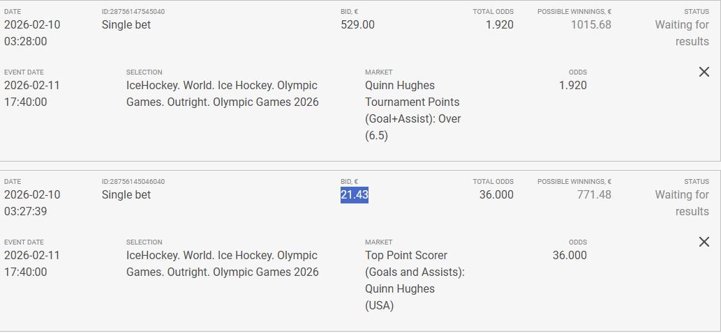Click the 'Single bet' label beside the 529.00 bid
Viewport: 721px width, 333px height.
(126, 25)
